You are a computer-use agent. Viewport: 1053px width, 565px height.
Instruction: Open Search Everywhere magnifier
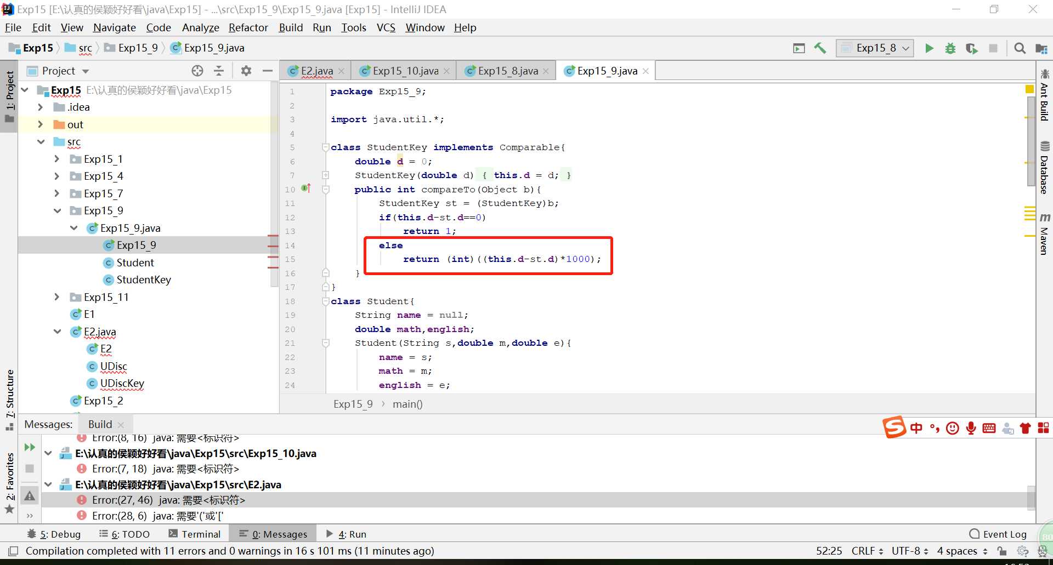(1020, 48)
